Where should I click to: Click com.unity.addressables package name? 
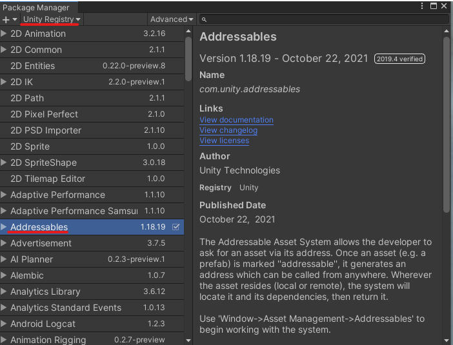point(250,89)
